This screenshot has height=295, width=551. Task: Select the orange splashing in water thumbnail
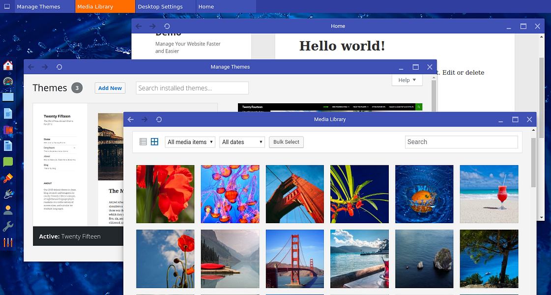click(424, 194)
